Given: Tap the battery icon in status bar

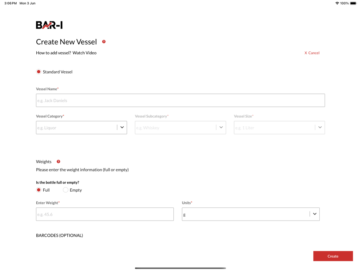Looking at the screenshot, I should tap(353, 3).
